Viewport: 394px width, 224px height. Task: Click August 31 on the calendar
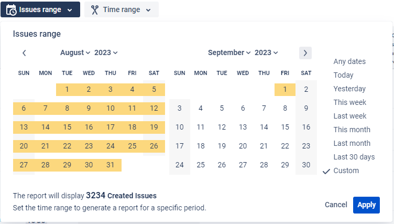click(110, 165)
